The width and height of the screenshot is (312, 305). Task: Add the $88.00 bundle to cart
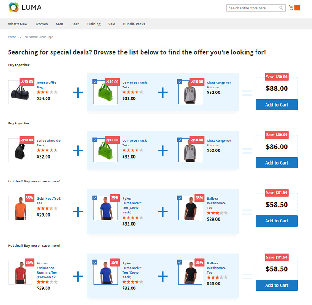(x=276, y=105)
